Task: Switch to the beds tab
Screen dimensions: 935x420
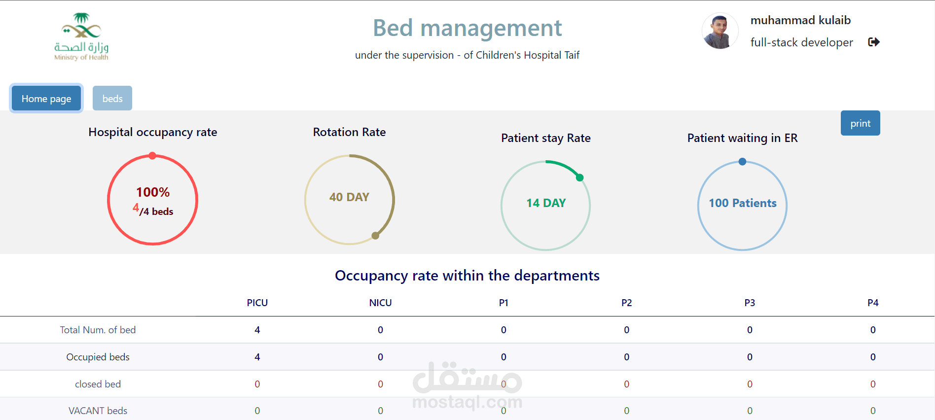Action: tap(112, 99)
